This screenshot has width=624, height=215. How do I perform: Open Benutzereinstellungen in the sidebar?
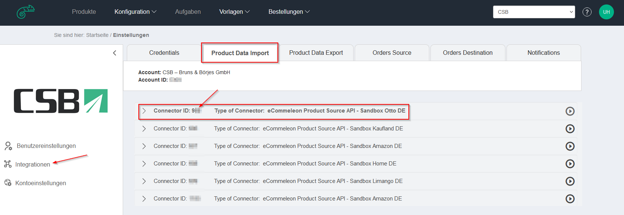pos(46,146)
